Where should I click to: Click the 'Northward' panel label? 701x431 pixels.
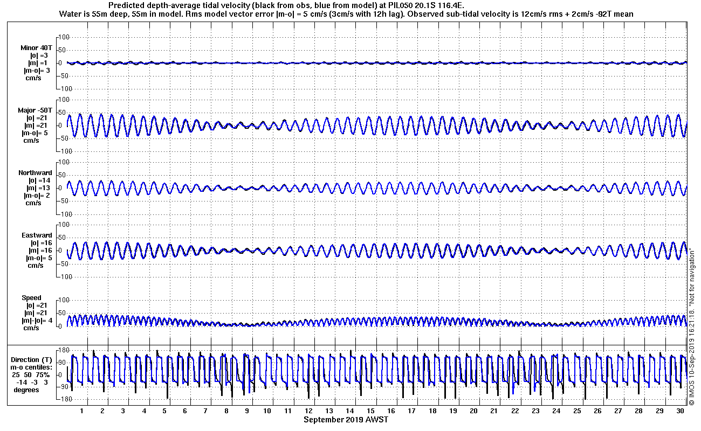point(35,173)
